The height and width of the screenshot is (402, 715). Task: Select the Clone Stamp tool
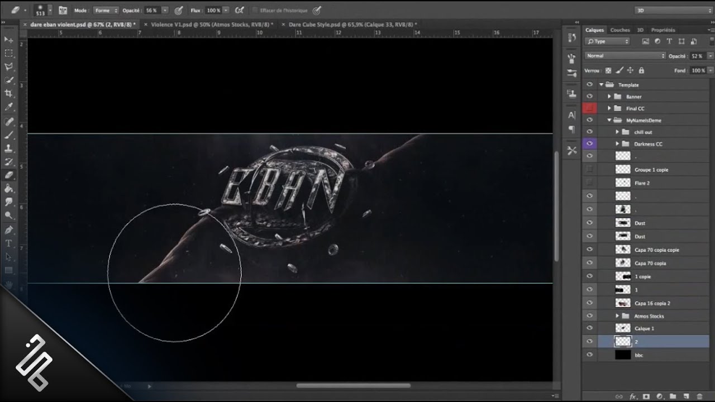pos(8,149)
